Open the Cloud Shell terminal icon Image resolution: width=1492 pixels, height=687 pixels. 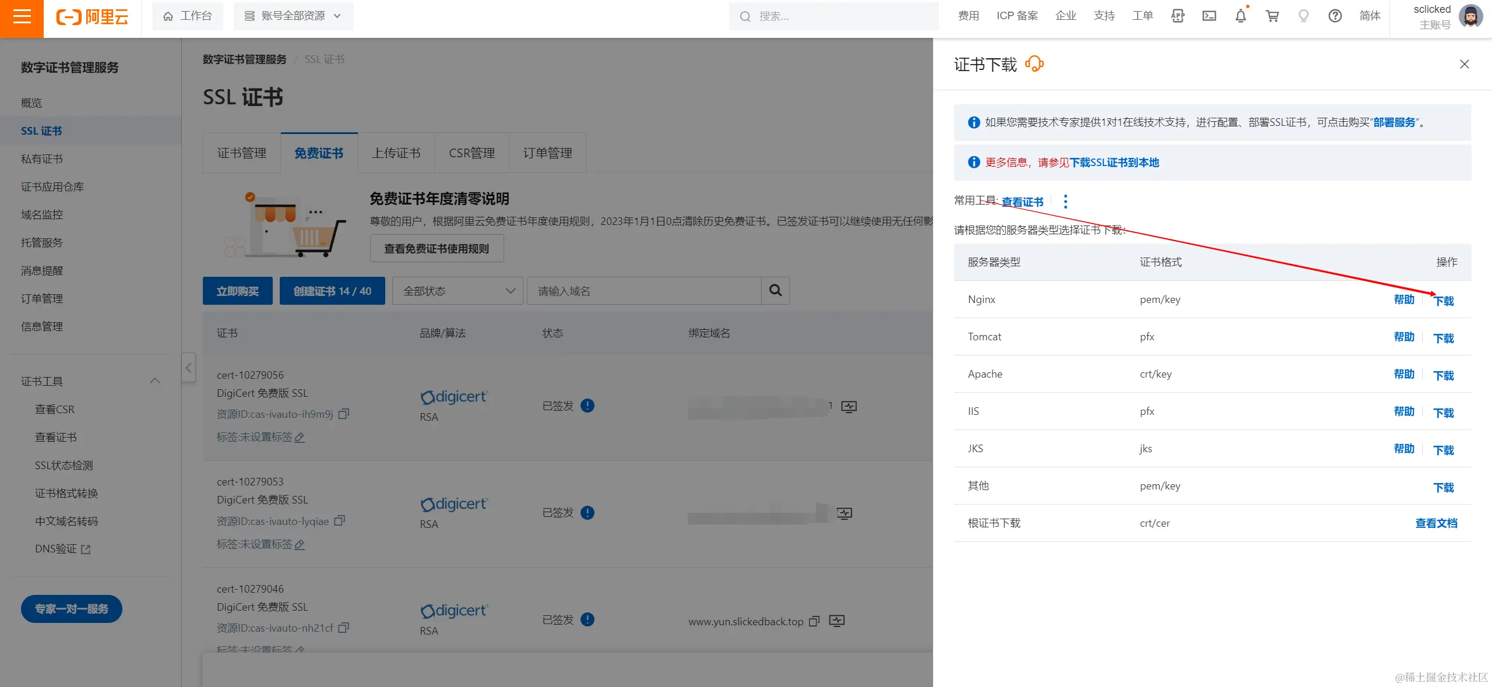[1209, 16]
